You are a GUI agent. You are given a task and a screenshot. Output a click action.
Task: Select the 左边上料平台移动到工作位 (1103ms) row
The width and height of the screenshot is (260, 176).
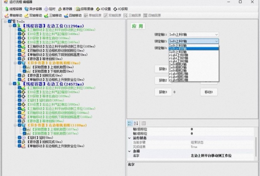[x=61, y=46]
